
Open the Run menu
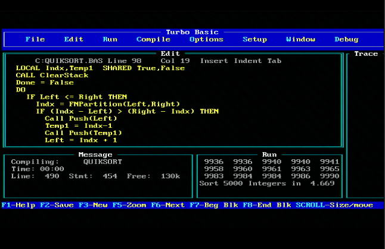pyautogui.click(x=110, y=39)
